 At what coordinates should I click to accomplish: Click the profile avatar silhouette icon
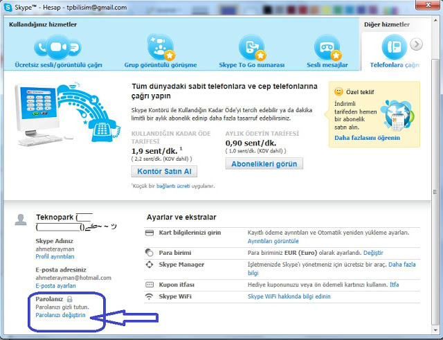(x=21, y=220)
